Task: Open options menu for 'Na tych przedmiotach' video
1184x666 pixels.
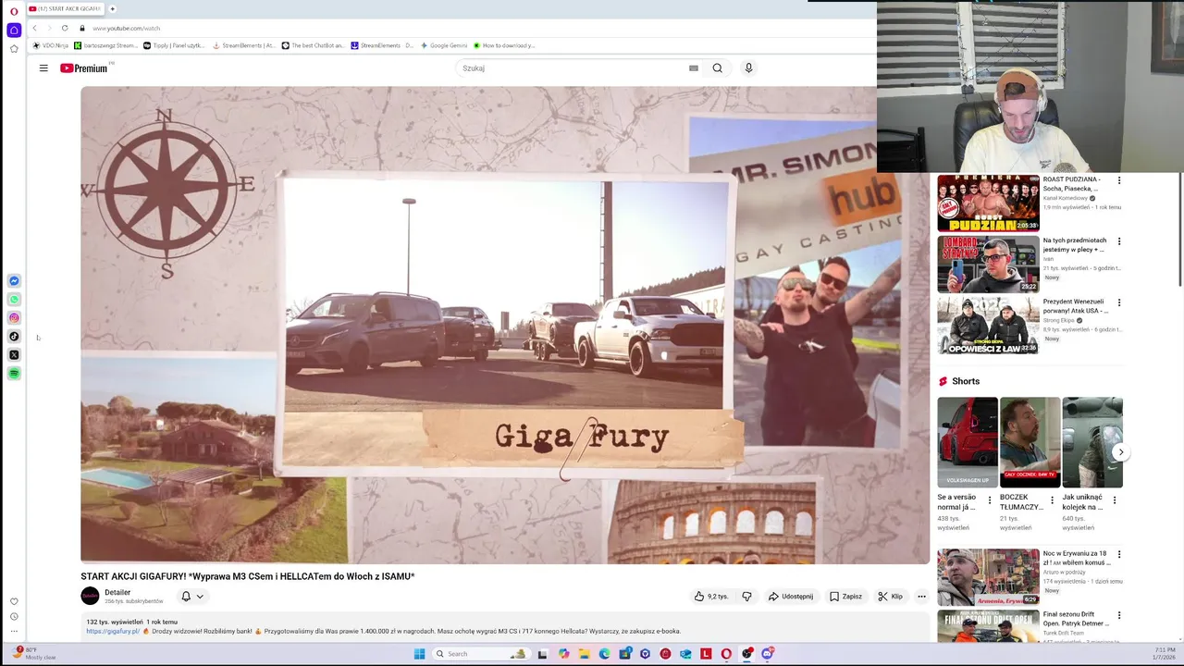Action: [x=1119, y=241]
